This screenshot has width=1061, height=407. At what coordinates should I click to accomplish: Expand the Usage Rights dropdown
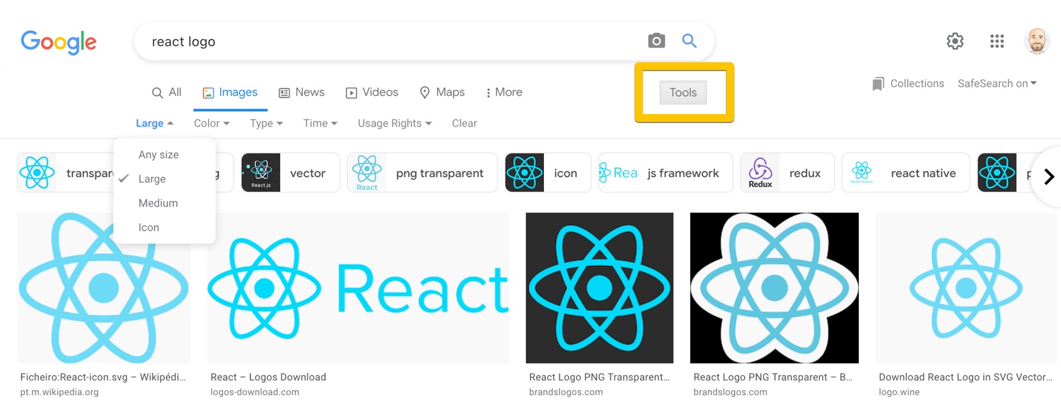tap(394, 123)
